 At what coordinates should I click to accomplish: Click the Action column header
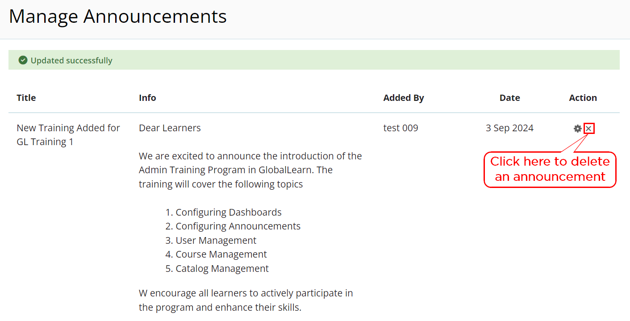click(x=583, y=98)
